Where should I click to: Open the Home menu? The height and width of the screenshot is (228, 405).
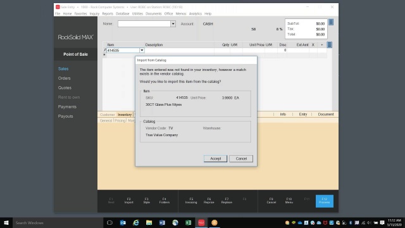[68, 14]
